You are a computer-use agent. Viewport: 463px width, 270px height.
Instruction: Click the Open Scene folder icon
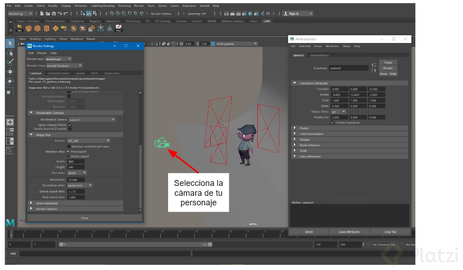pos(48,14)
